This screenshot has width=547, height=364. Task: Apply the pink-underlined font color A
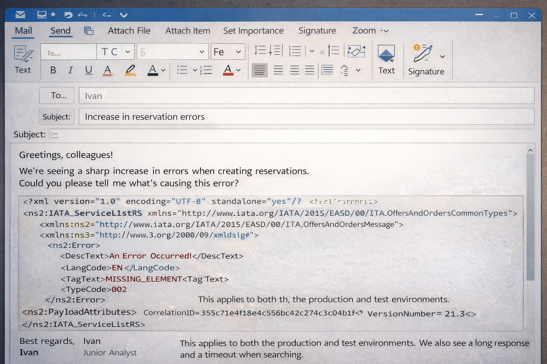point(107,70)
